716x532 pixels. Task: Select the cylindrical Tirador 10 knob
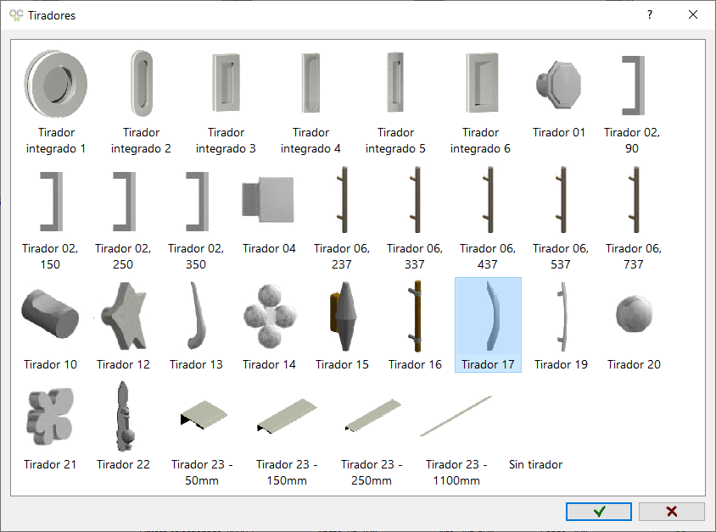coord(50,325)
